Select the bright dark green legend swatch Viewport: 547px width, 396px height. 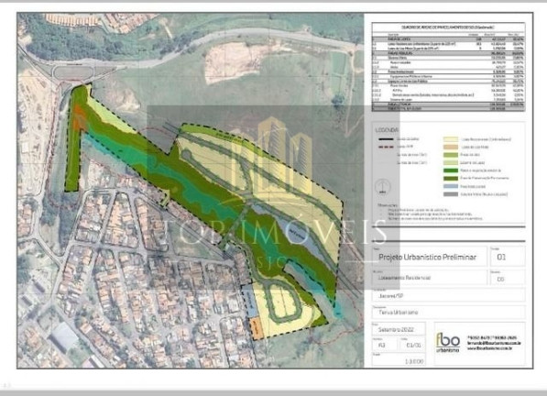[x=451, y=170]
